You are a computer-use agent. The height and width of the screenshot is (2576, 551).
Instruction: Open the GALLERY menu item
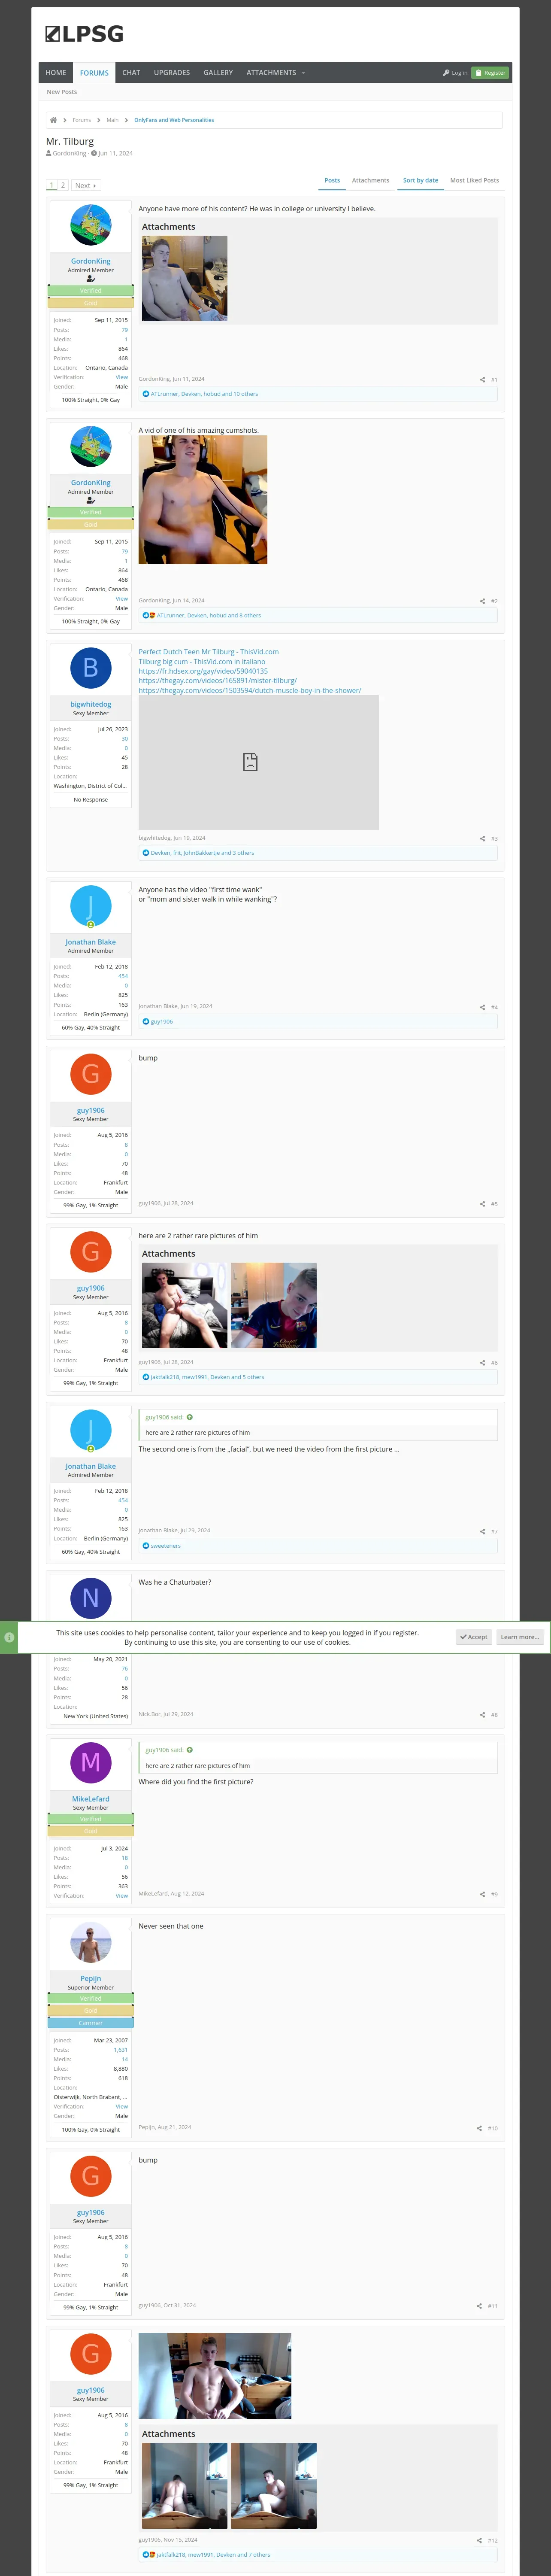[x=218, y=73]
